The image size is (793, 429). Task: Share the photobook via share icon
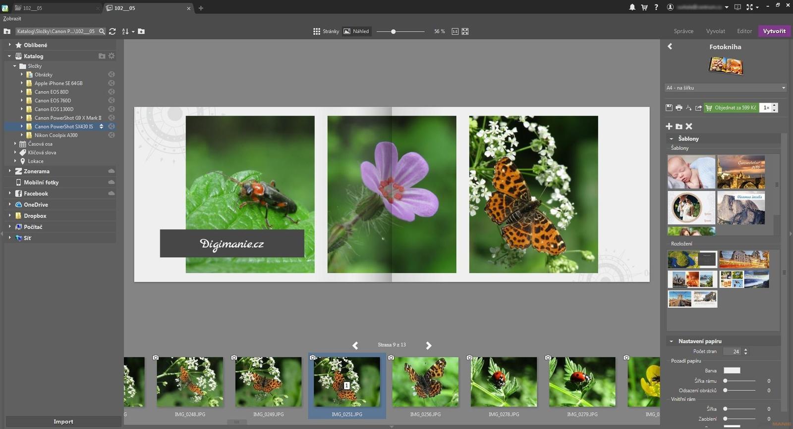[698, 108]
